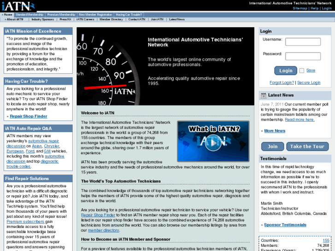Open the Premium subscribers link
The width and height of the screenshot is (335, 251).
[x=25, y=222]
